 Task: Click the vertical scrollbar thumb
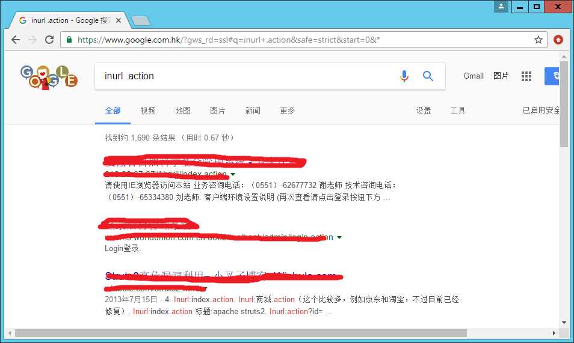564,104
